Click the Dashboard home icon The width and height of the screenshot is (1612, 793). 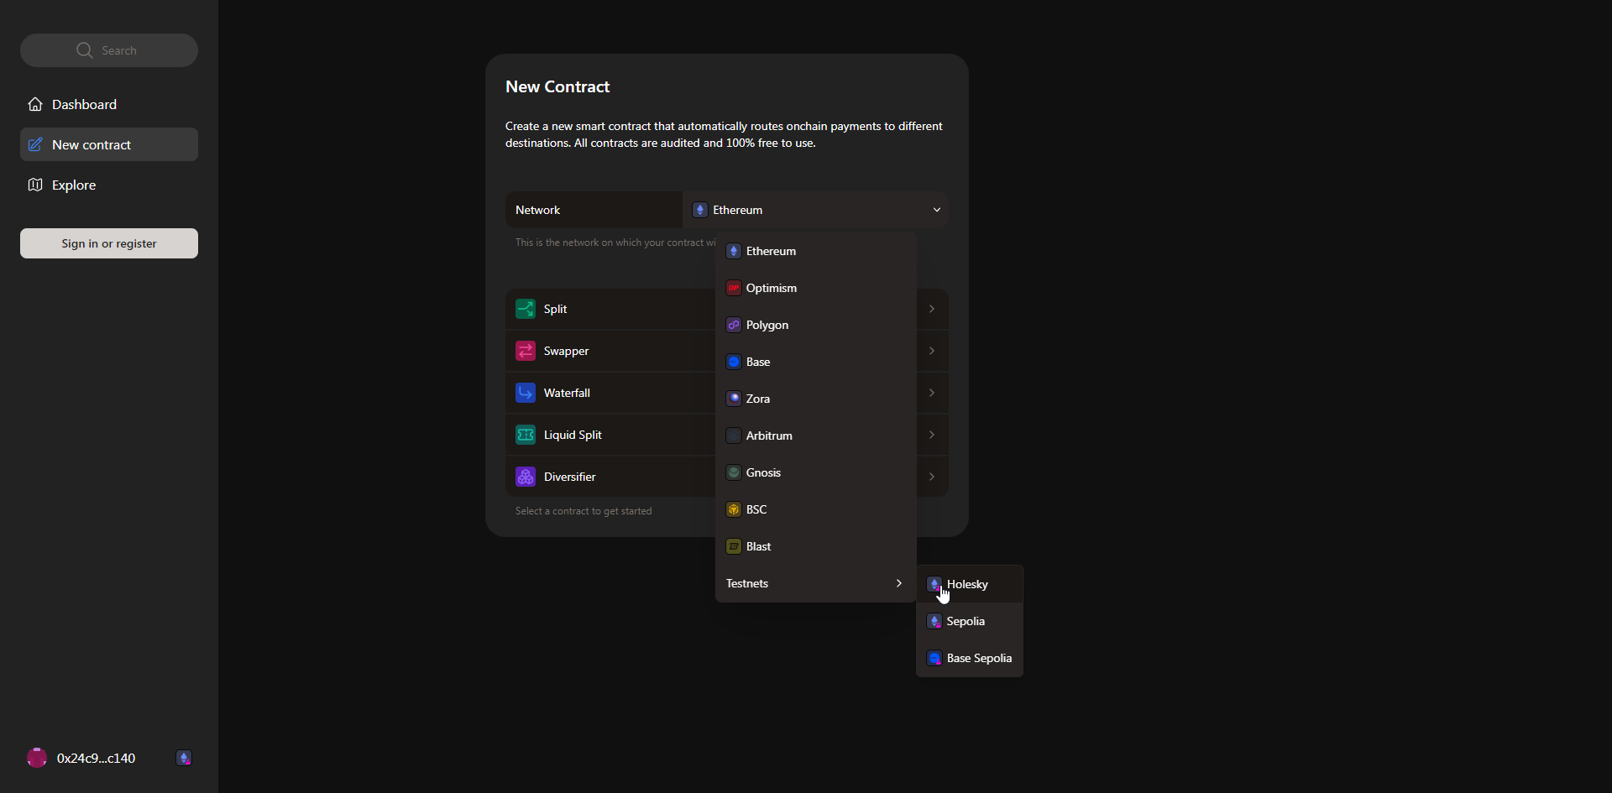[35, 104]
